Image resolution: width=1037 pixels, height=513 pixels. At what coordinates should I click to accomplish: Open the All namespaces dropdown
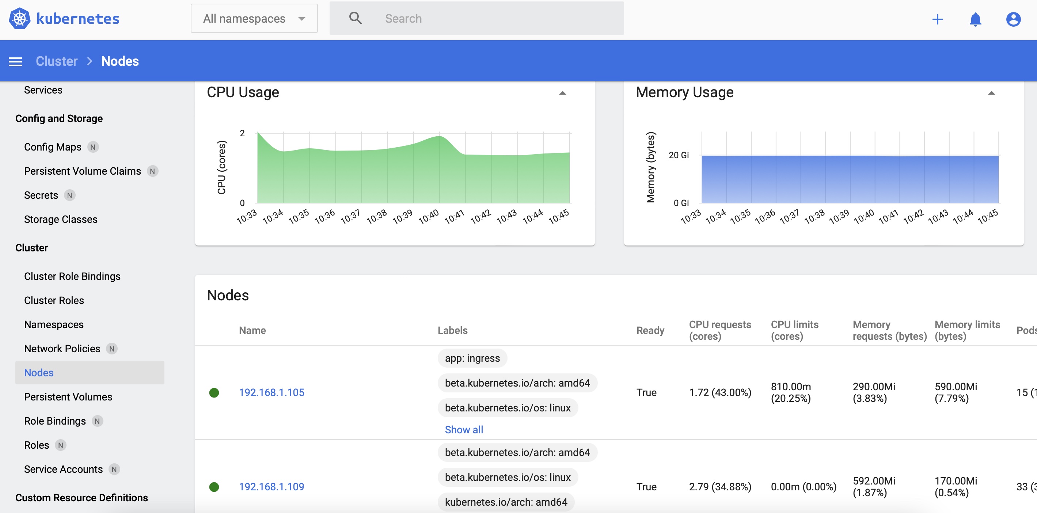[254, 18]
